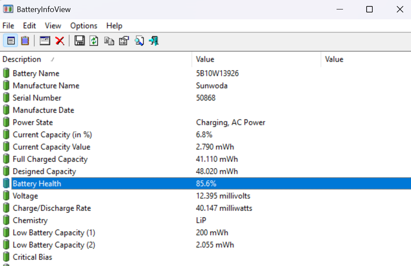Viewport: 411px width, 266px height.
Task: Click the value Sunwoda
Action: coord(212,86)
